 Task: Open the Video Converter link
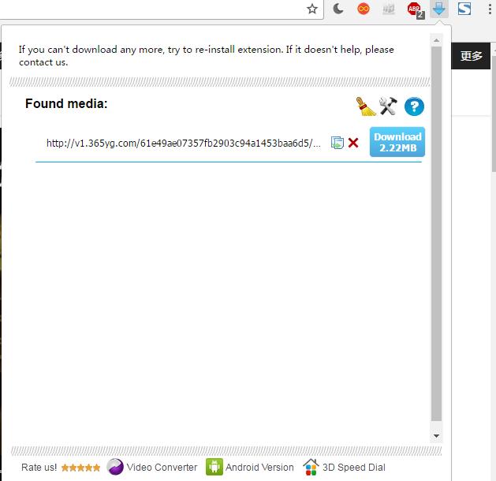(x=162, y=467)
